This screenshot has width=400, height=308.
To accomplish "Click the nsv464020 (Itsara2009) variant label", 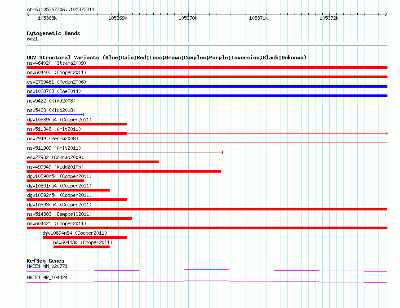I will tap(57, 63).
